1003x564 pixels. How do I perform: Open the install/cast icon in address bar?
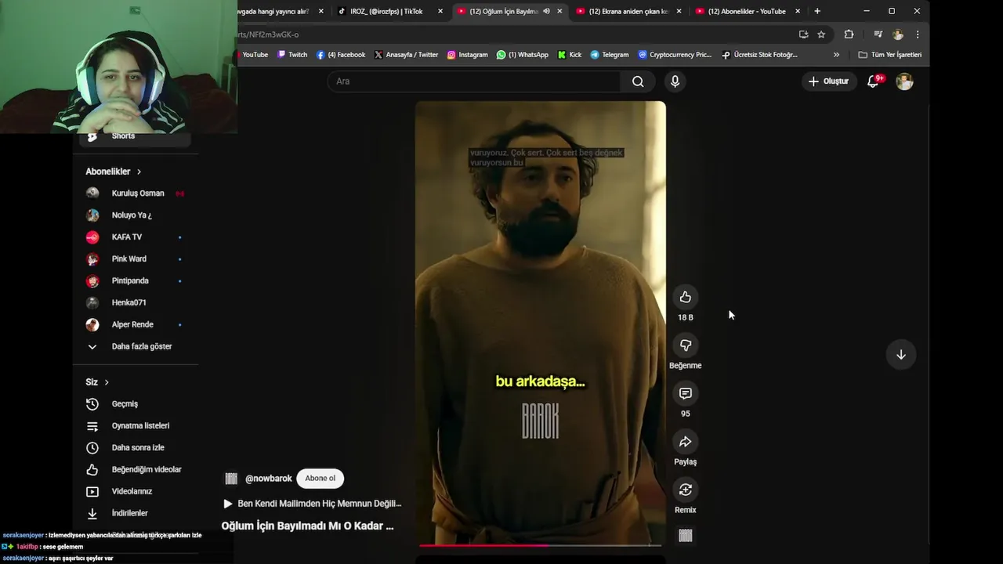click(x=803, y=34)
